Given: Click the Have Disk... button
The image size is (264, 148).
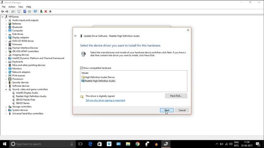Looking at the screenshot, I should point(176,96).
